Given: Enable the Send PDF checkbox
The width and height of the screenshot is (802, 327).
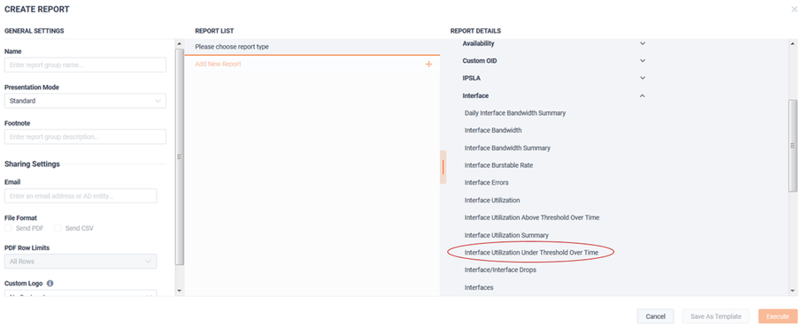Looking at the screenshot, I should coord(8,228).
